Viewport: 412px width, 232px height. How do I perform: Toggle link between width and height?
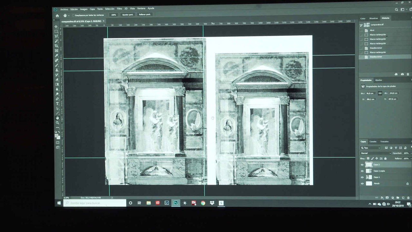click(380, 93)
